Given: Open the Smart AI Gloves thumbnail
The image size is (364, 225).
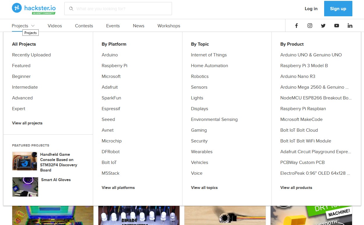Looking at the screenshot, I should pos(25,187).
